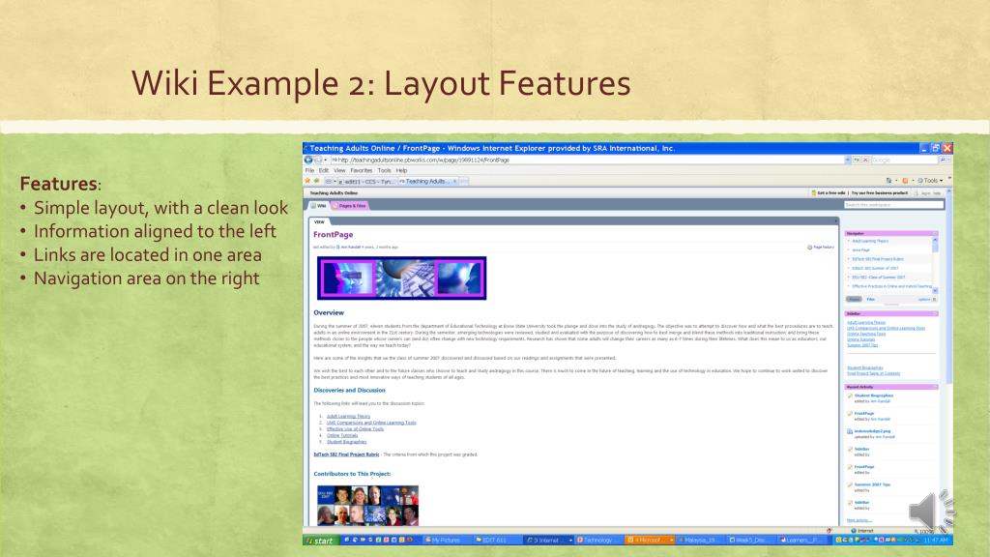
Task: Select the Pages button under the Navigator list
Action: click(x=854, y=300)
